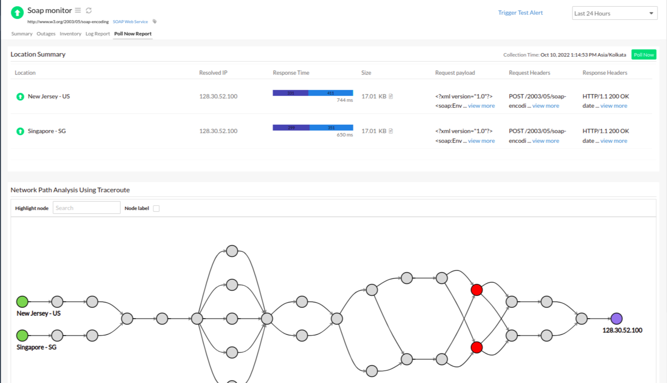Click the New Jersey row status icon

pos(20,97)
